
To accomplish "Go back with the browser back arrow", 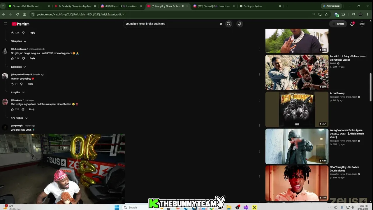I will 3,14.
